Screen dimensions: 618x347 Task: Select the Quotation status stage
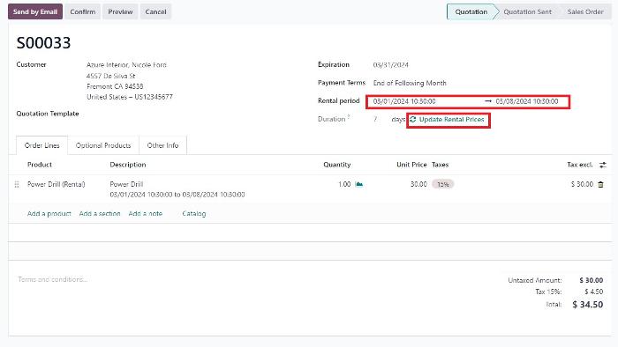471,11
